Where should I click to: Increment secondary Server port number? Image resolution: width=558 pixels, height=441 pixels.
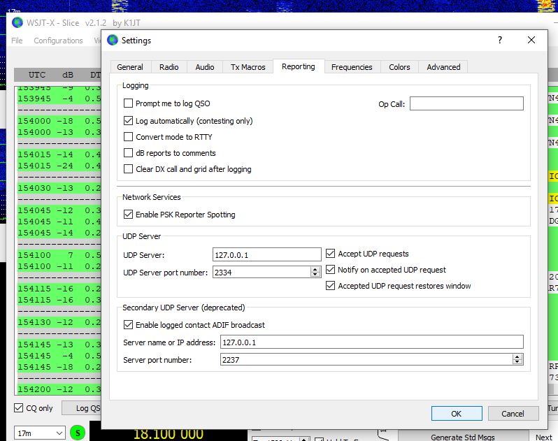coord(517,357)
